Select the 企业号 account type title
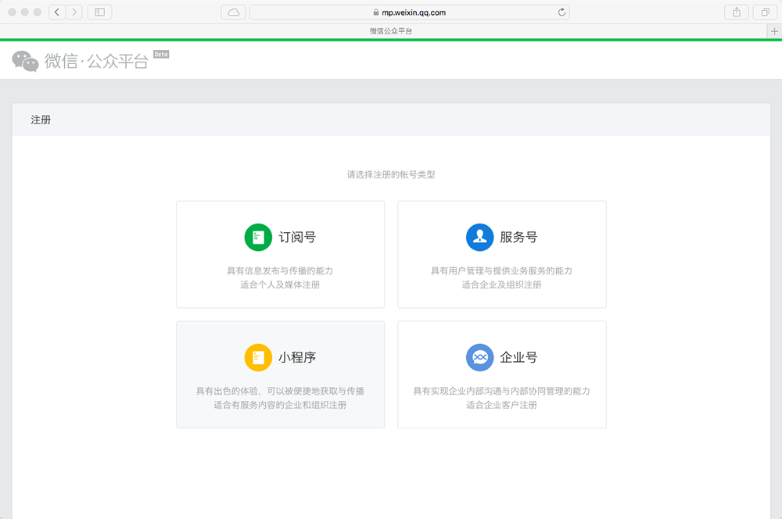782x519 pixels. (518, 357)
